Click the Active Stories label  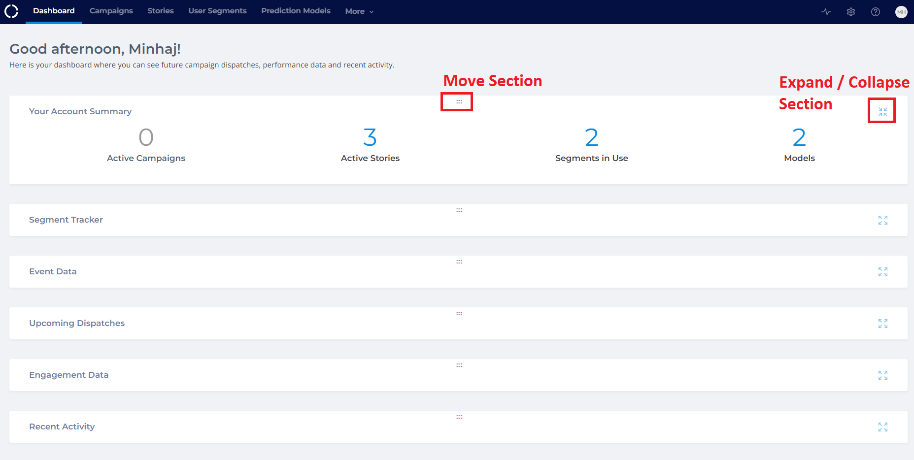pos(370,158)
